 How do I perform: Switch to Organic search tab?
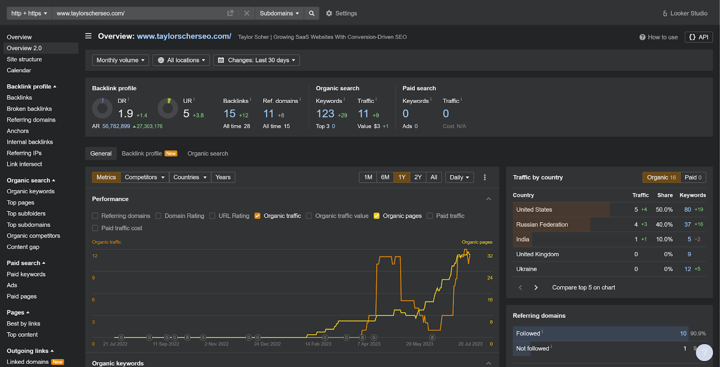click(208, 153)
